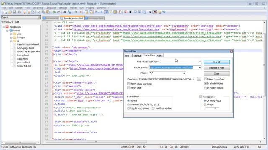Image resolution: width=268 pixels, height=150 pixels.
Task: Click the red Record macro icon
Action: [126, 12]
